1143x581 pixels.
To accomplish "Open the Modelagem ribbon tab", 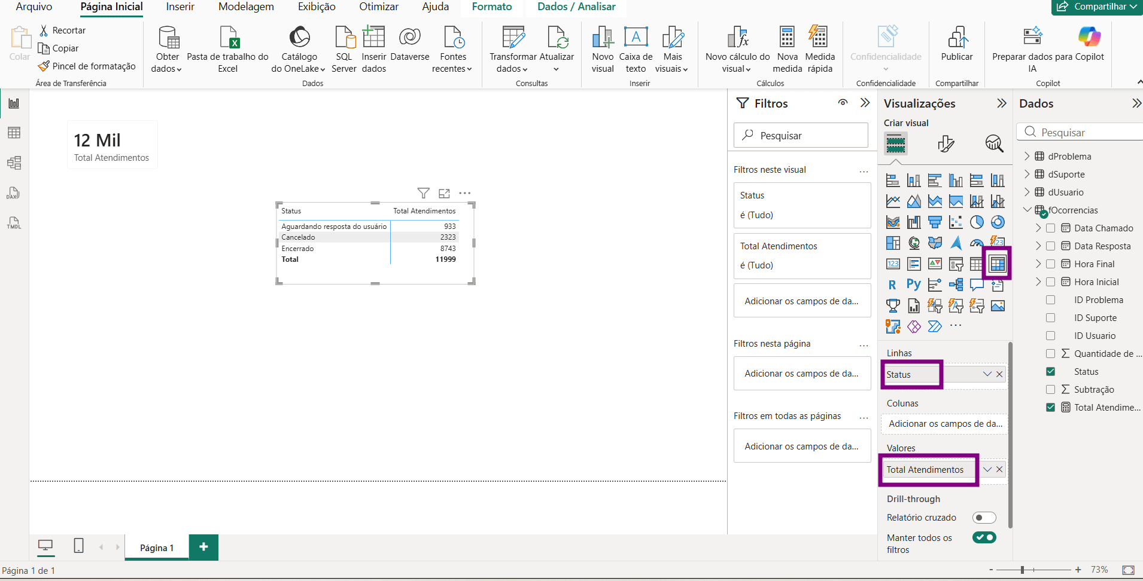I will click(246, 7).
